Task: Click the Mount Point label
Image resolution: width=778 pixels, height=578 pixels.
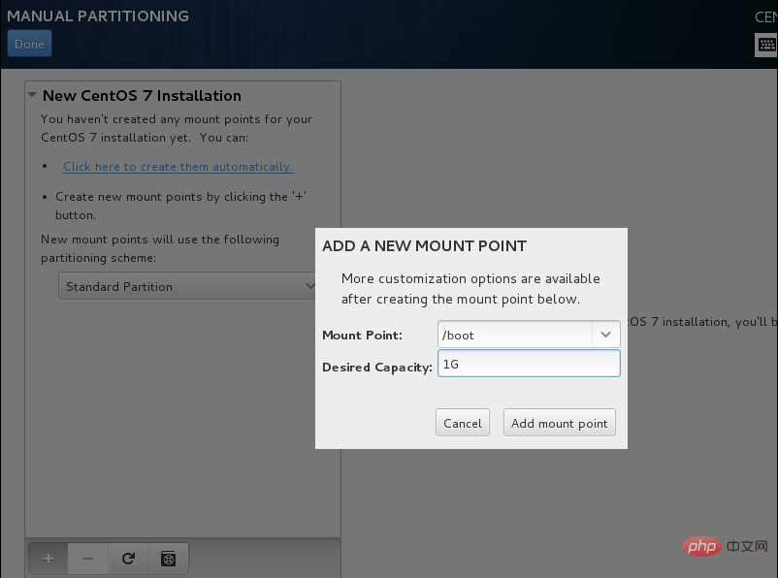Action: (x=362, y=336)
